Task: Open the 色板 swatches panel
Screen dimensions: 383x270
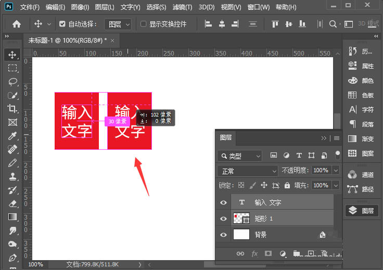Action: [362, 95]
